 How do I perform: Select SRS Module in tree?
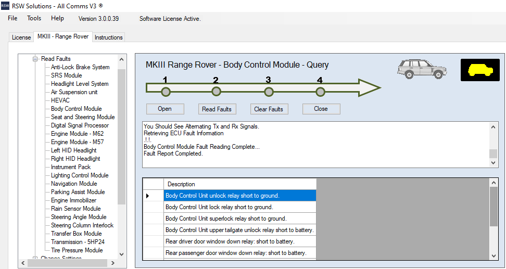pyautogui.click(x=67, y=75)
